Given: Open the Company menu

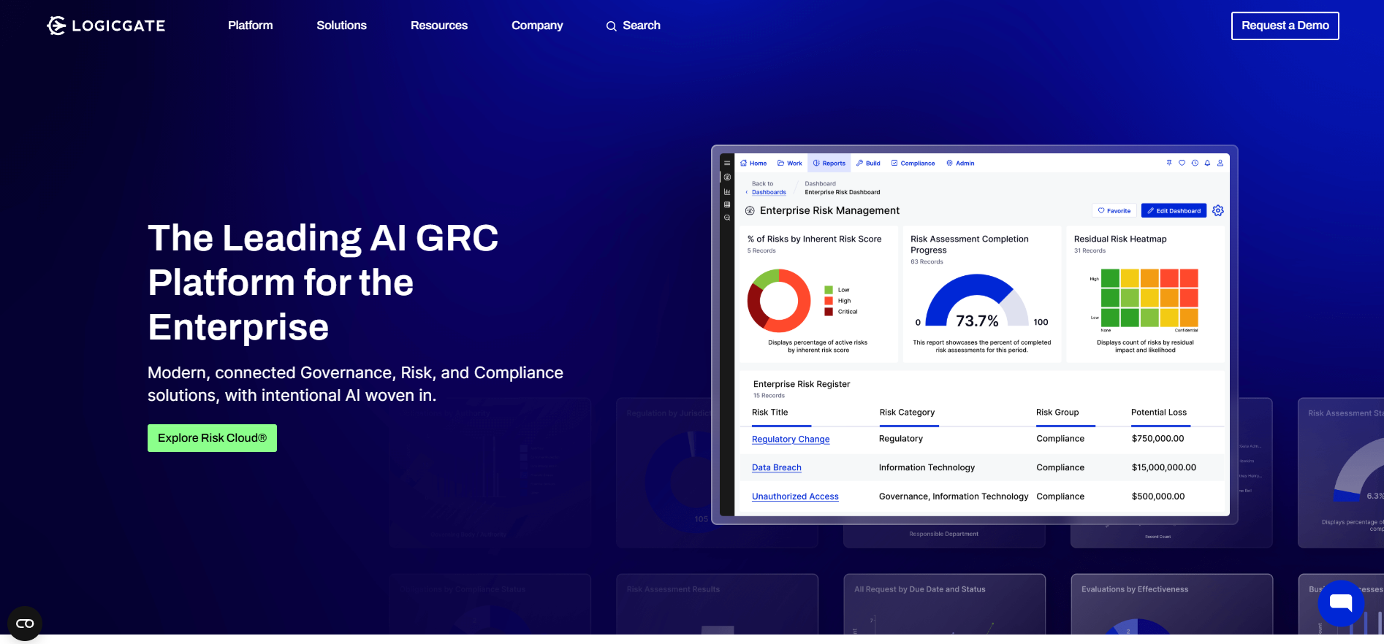Looking at the screenshot, I should (537, 26).
